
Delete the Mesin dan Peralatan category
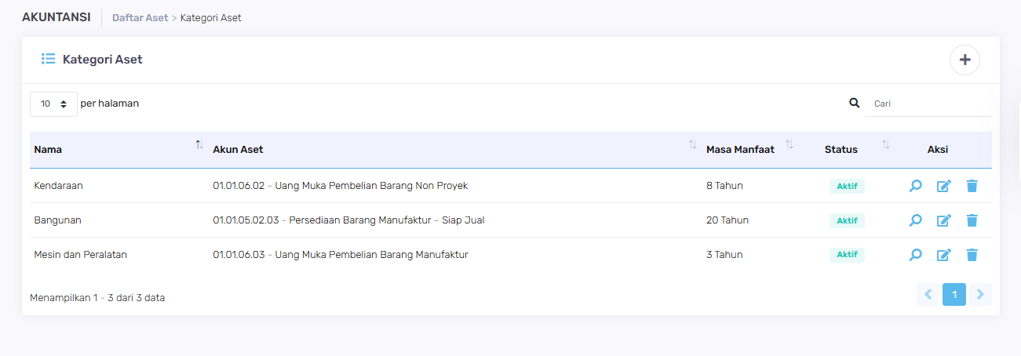[972, 255]
